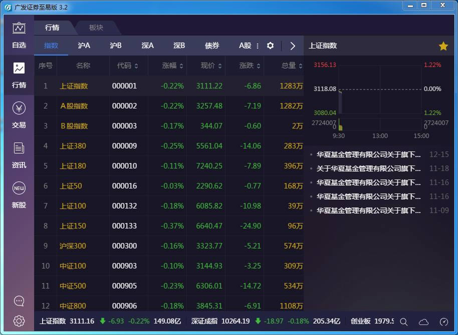Viewport: 458px width, 335px height.
Task: Select the 中证500 row name
Action: tap(73, 286)
